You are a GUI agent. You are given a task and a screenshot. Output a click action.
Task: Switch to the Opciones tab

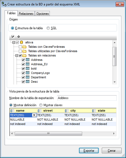(x=43, y=14)
